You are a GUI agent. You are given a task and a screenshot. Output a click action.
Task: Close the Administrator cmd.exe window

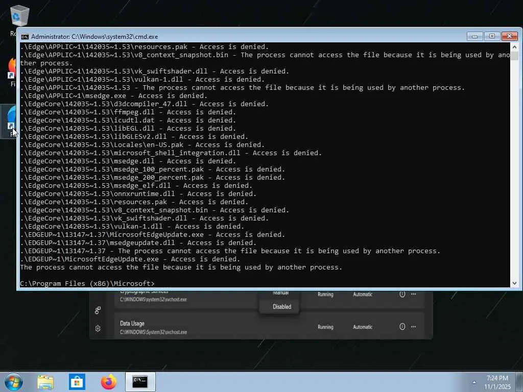(509, 36)
